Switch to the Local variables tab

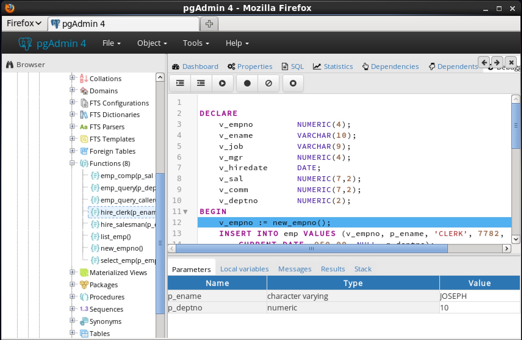tap(244, 269)
